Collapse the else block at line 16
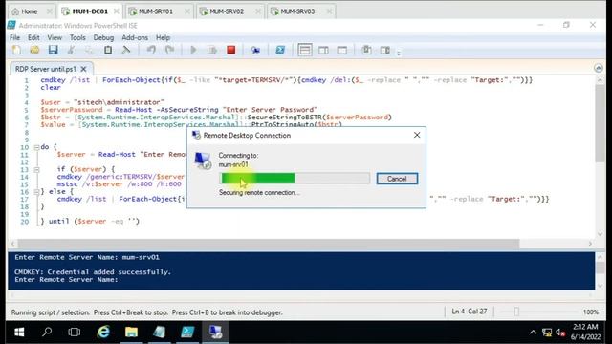612x344 pixels. click(36, 192)
